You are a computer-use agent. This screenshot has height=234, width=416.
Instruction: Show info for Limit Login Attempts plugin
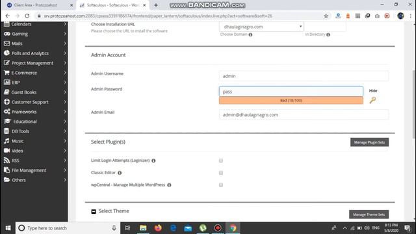click(153, 161)
